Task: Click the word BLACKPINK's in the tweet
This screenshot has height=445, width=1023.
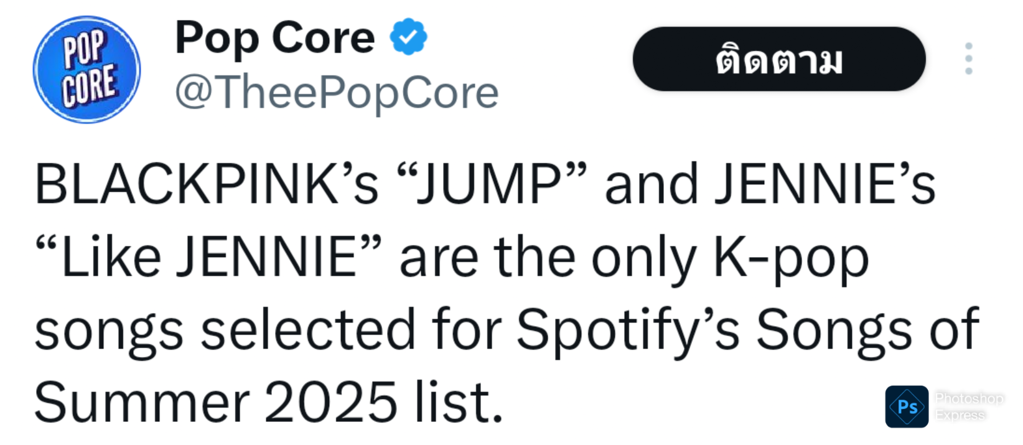Action: coord(207,184)
